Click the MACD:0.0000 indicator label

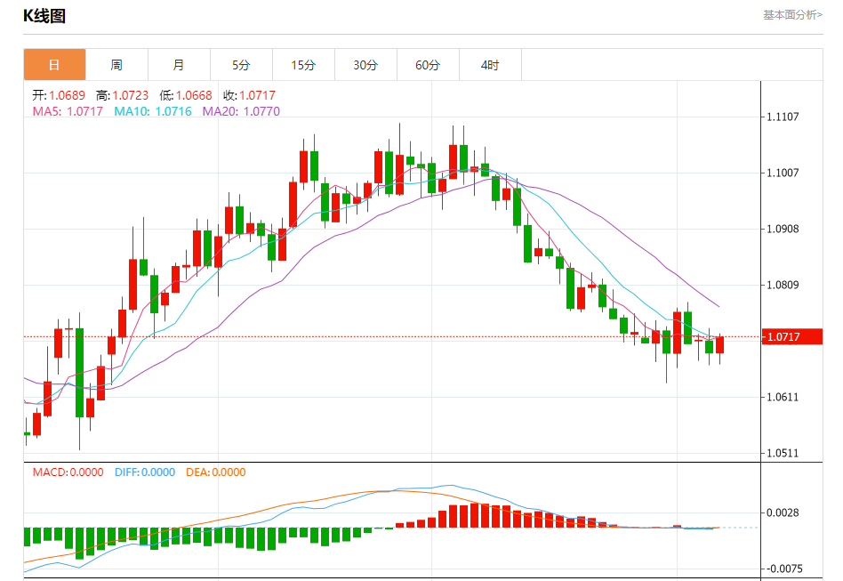pos(68,472)
